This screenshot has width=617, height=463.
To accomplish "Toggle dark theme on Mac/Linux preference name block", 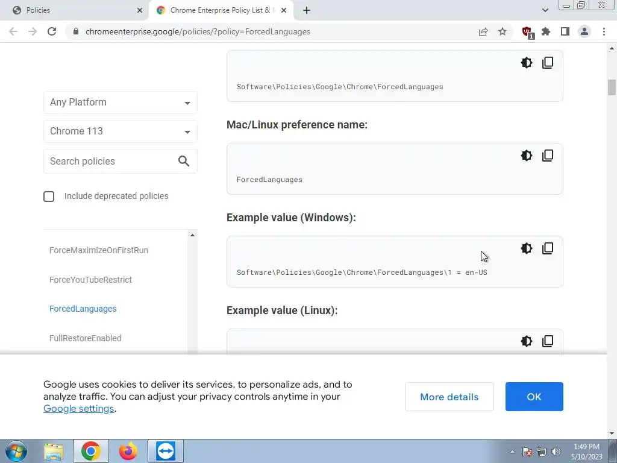I will point(526,156).
